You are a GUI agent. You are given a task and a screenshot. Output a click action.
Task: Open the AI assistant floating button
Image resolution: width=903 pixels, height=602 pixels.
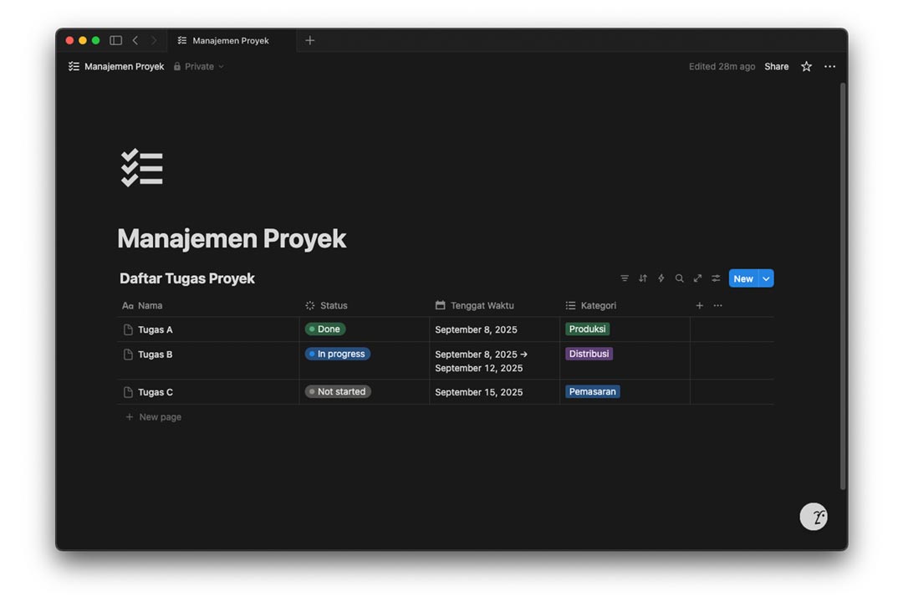point(814,516)
